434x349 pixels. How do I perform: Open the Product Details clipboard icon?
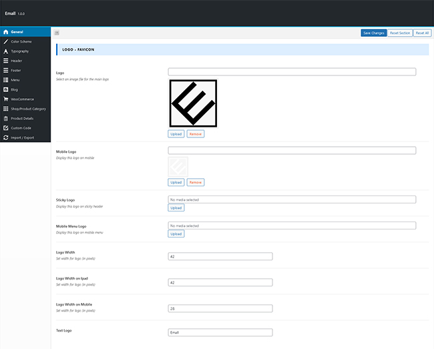pyautogui.click(x=6, y=118)
